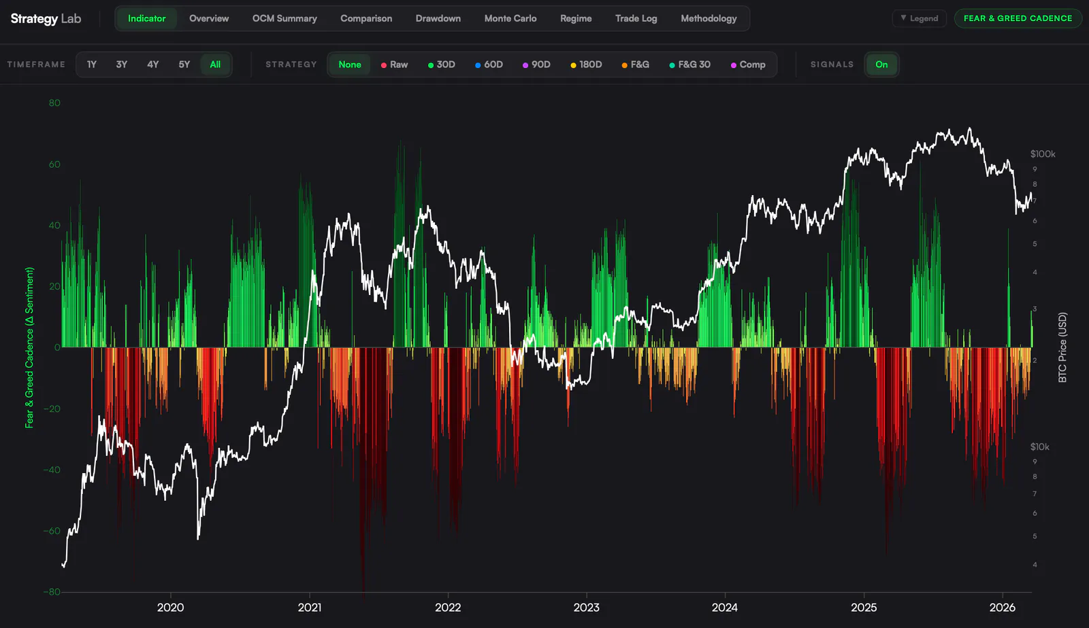Screen dimensions: 1089x628
Task: Select the Raw strategy
Action: tap(394, 65)
